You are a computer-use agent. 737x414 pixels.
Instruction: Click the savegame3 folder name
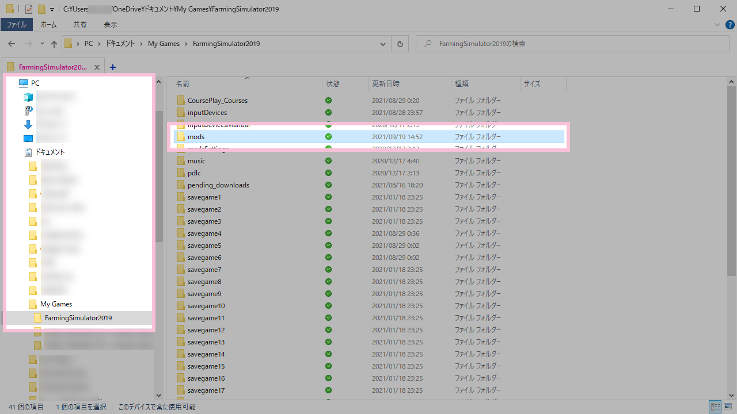pyautogui.click(x=204, y=221)
